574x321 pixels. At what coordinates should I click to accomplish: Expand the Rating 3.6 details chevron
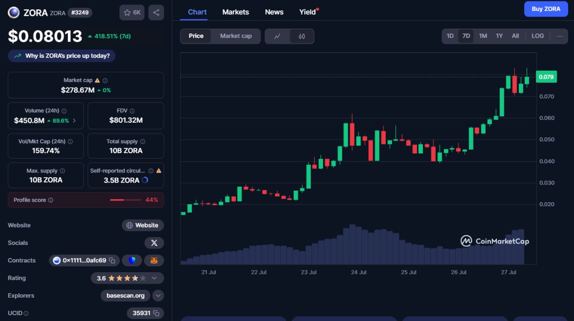(x=154, y=278)
